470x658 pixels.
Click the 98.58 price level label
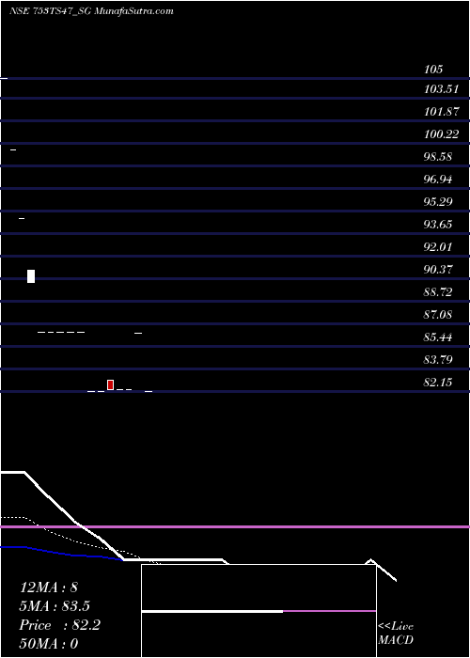pos(438,157)
